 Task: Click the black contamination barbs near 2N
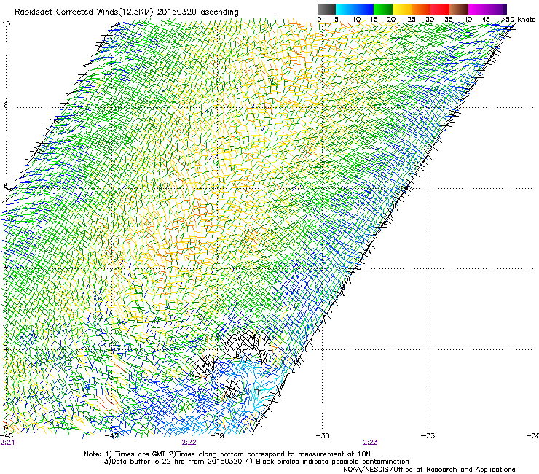[247, 345]
